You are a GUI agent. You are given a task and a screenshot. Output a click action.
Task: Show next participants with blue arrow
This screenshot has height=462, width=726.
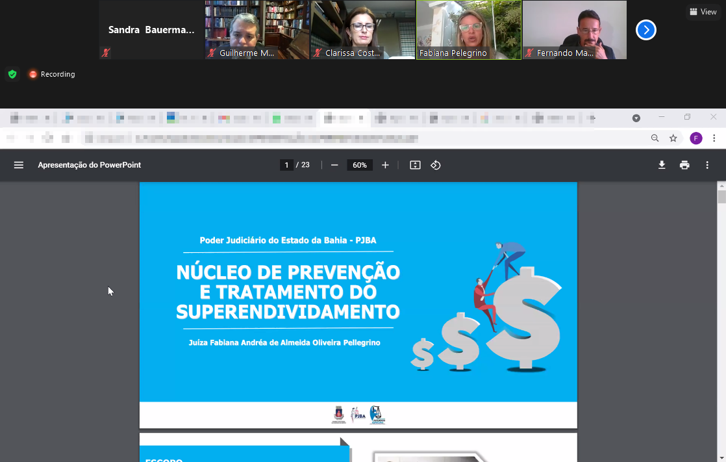pyautogui.click(x=645, y=30)
